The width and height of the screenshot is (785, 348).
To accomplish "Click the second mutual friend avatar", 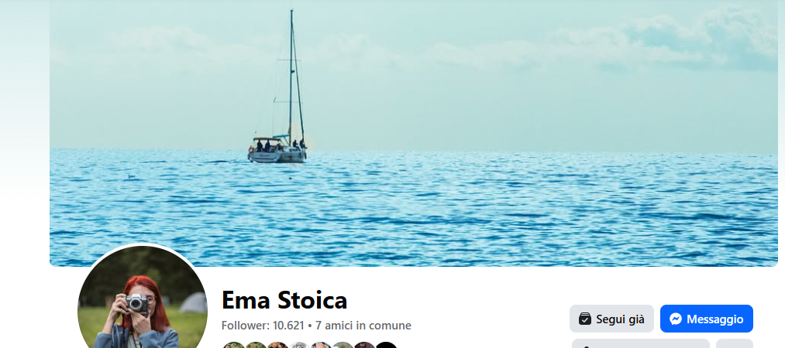I will 256,346.
